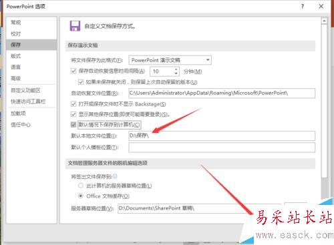The height and width of the screenshot is (245, 334).
Task: Toggle keep last autosaved version checkbox
Action: (81, 82)
